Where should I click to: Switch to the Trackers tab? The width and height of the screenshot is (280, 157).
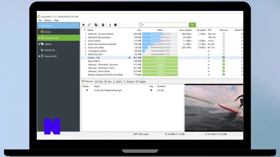129,82
